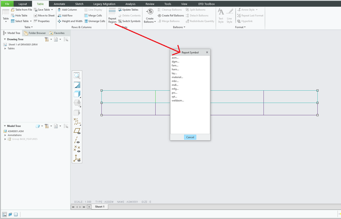Viewport: 341px width, 219px height.
Task: Select weldasm... report symbol entry
Action: tap(178, 101)
